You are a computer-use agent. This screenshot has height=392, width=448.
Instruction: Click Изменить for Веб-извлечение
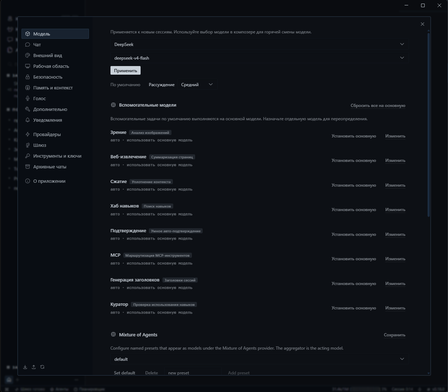(395, 160)
